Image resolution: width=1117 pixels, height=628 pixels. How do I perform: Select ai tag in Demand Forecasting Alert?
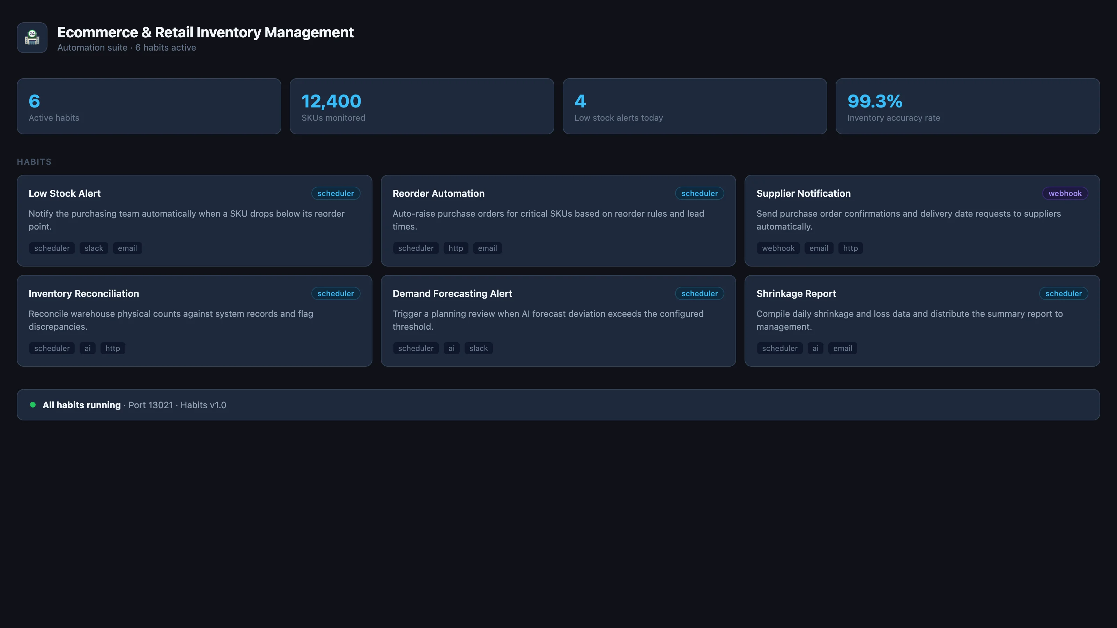[x=451, y=349]
